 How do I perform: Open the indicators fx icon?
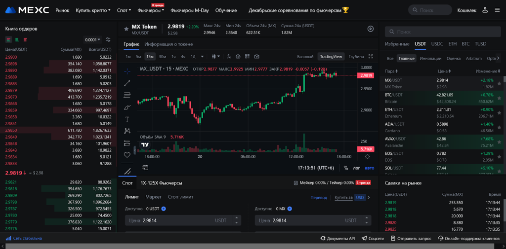(229, 56)
